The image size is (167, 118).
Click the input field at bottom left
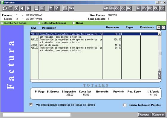36,115
